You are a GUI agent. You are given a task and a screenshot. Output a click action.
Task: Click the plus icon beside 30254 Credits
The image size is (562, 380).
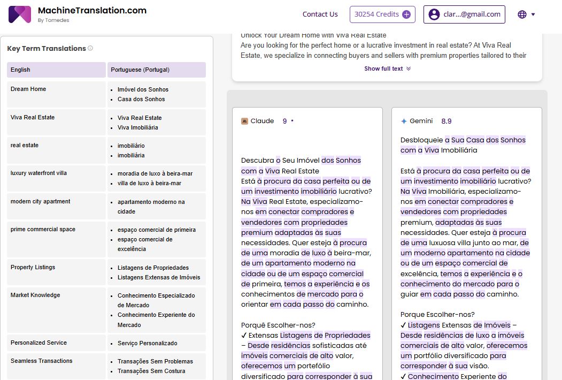coord(406,14)
